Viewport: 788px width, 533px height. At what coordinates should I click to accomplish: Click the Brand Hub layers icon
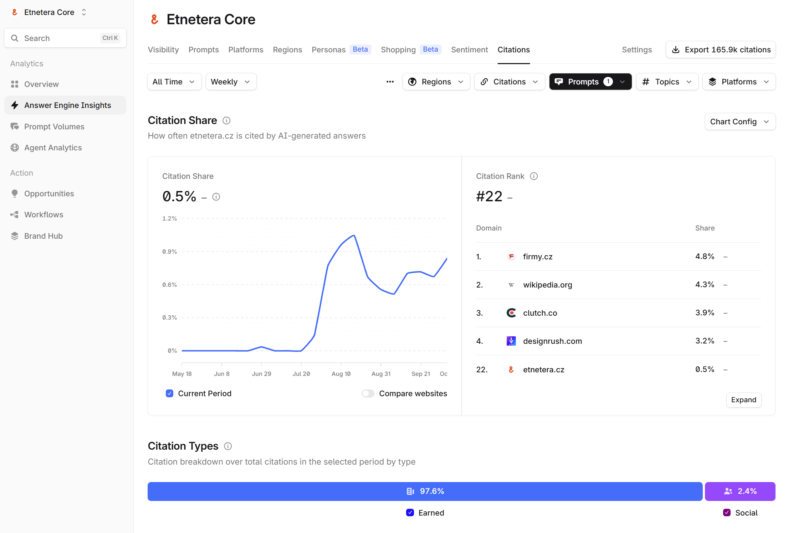pyautogui.click(x=15, y=236)
